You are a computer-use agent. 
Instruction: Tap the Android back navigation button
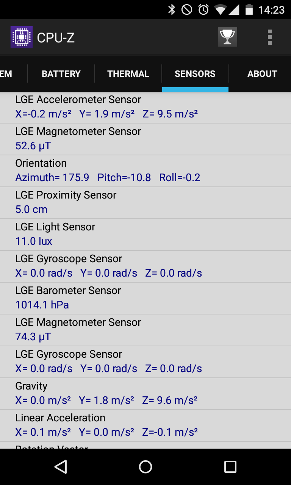tap(61, 467)
